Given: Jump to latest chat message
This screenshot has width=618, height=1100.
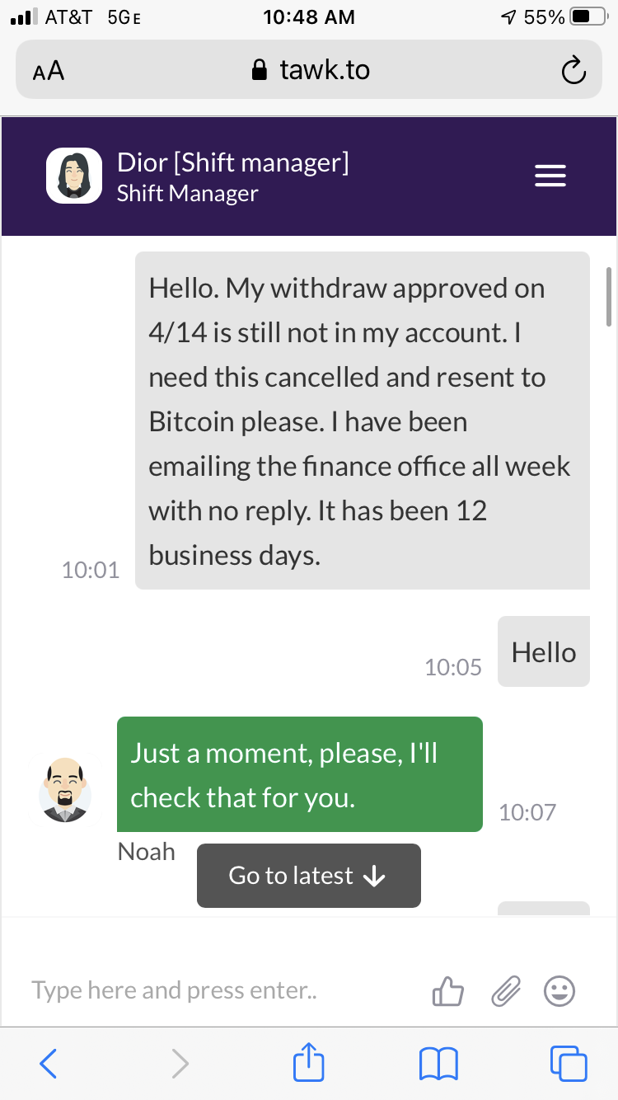Looking at the screenshot, I should (x=308, y=876).
